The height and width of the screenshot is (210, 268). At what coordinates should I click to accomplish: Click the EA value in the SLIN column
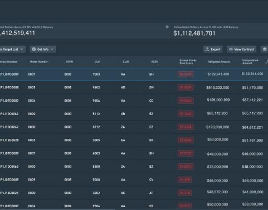[123, 140]
